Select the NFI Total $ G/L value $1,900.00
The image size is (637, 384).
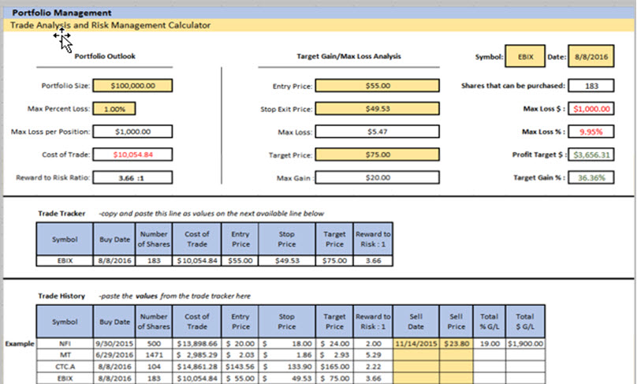(525, 344)
